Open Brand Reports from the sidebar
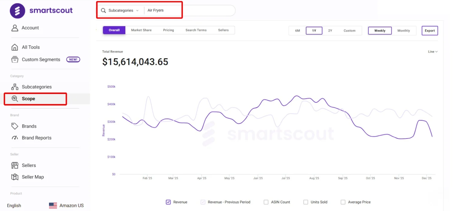 37,137
